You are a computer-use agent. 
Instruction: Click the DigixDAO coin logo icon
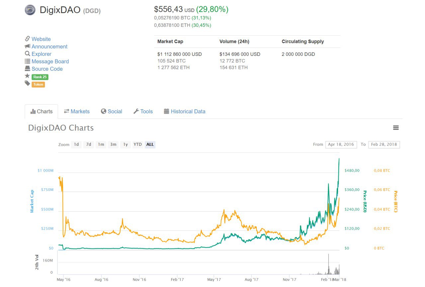coord(30,10)
